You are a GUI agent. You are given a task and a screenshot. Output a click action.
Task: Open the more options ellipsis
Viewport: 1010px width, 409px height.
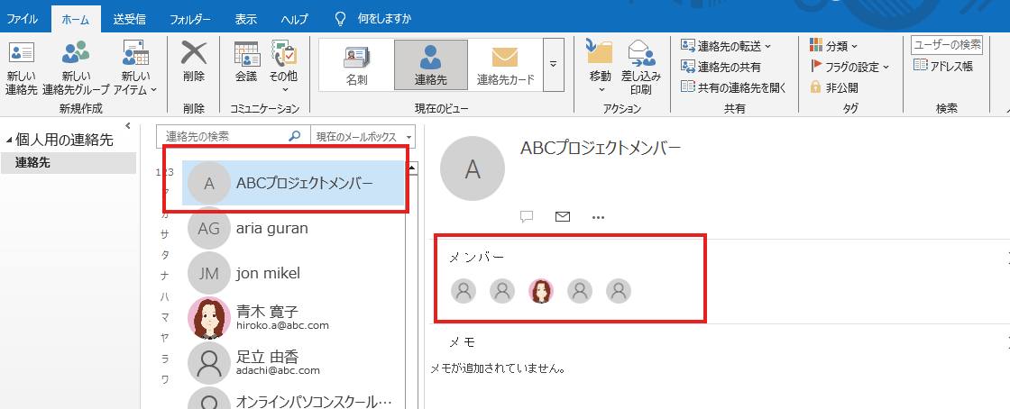click(x=599, y=217)
